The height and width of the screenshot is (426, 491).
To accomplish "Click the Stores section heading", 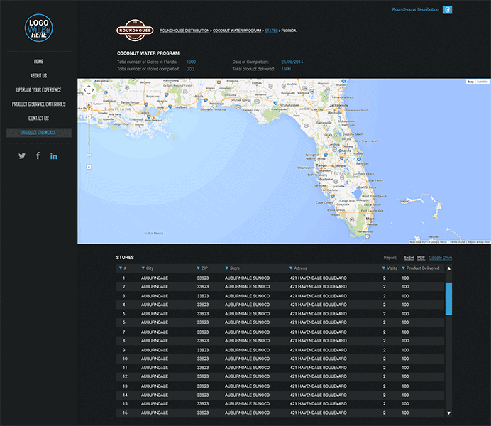I will (x=125, y=258).
